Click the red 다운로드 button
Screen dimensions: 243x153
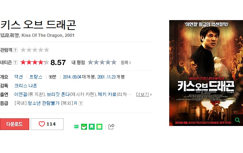click(15, 124)
